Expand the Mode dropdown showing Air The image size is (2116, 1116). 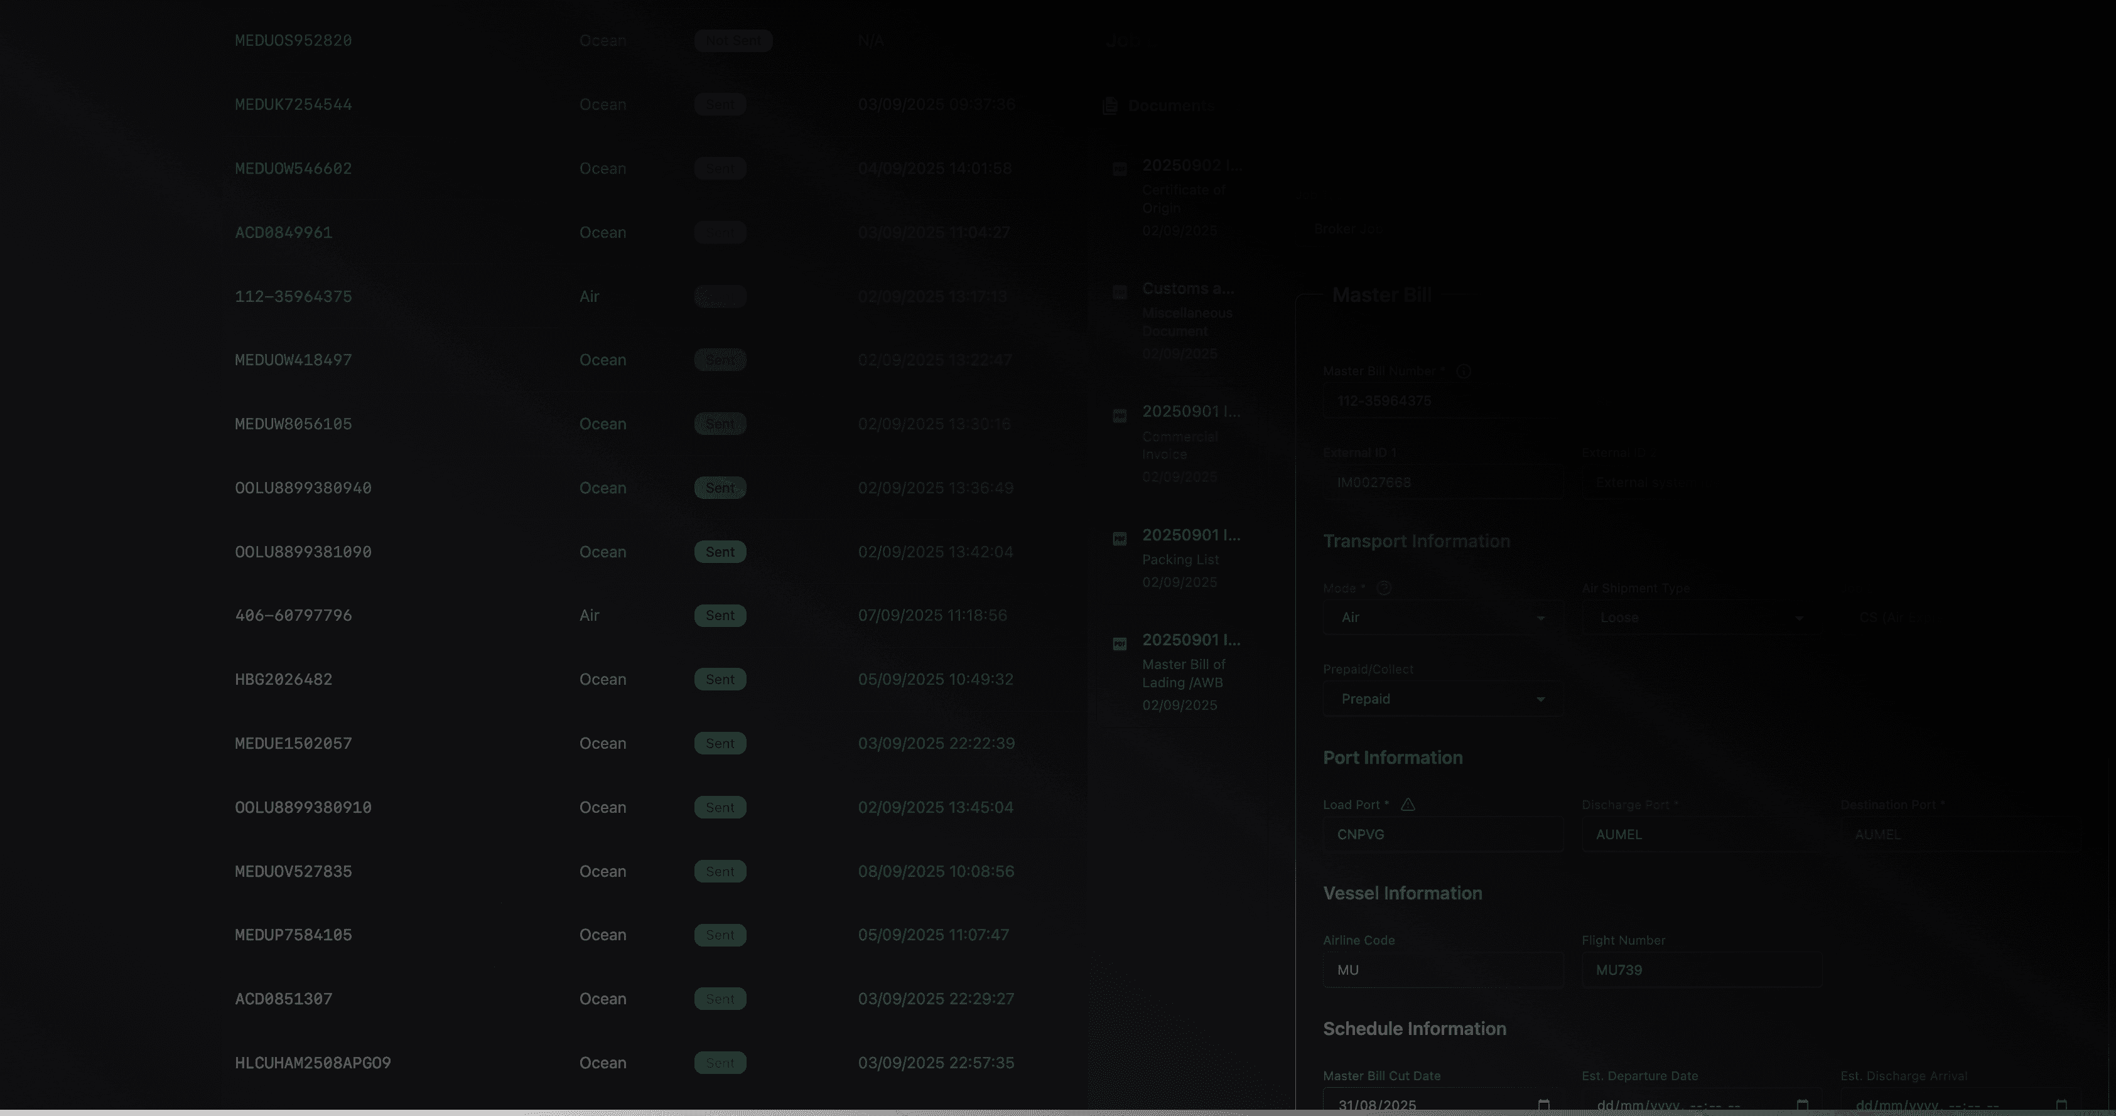point(1442,618)
